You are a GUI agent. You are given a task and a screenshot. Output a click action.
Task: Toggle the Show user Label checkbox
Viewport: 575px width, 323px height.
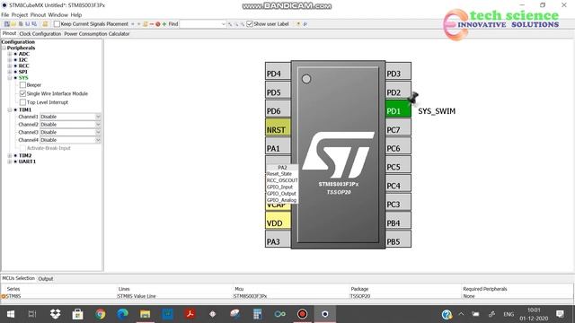(250, 24)
